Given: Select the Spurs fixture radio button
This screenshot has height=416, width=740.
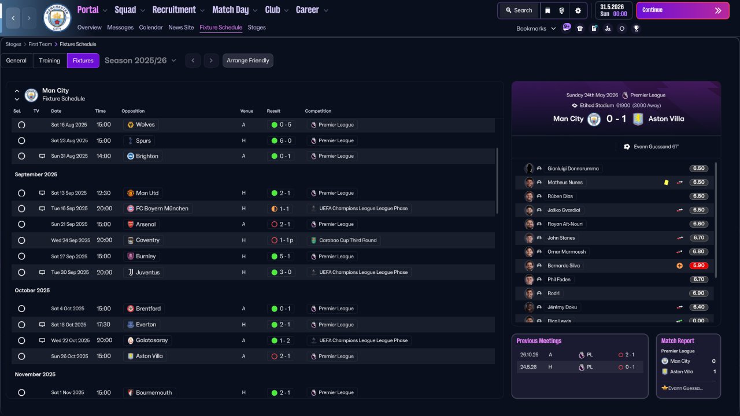Looking at the screenshot, I should (x=21, y=140).
